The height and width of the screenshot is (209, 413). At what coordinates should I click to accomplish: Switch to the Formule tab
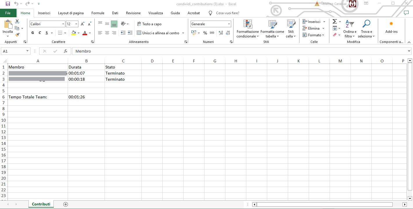[98, 13]
